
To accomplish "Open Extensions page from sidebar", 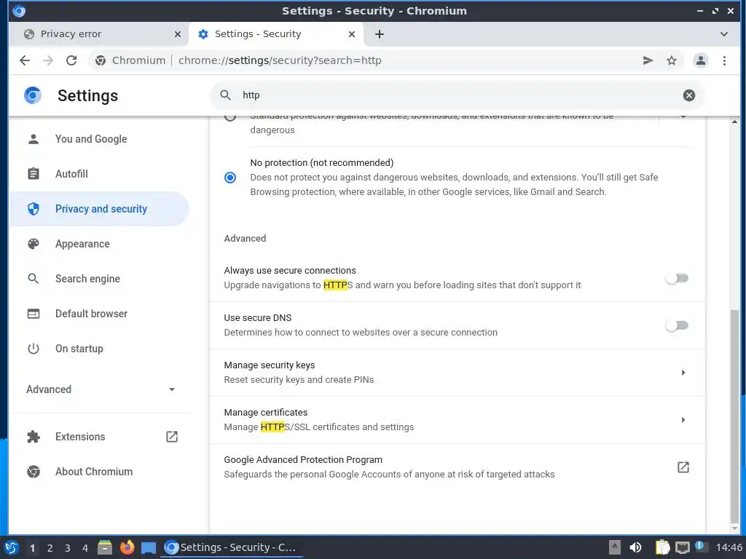I will pos(99,437).
